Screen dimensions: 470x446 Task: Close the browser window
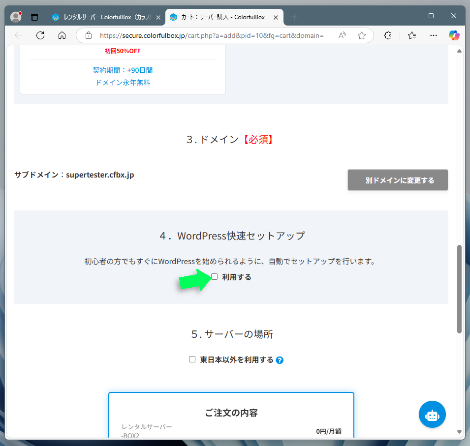[x=454, y=16]
